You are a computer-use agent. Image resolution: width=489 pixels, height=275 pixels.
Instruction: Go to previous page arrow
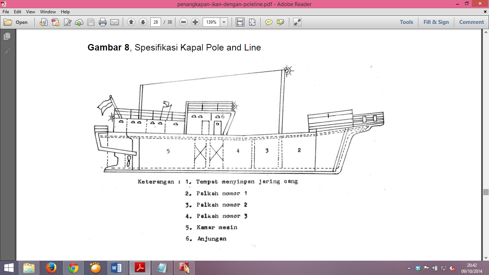click(131, 22)
